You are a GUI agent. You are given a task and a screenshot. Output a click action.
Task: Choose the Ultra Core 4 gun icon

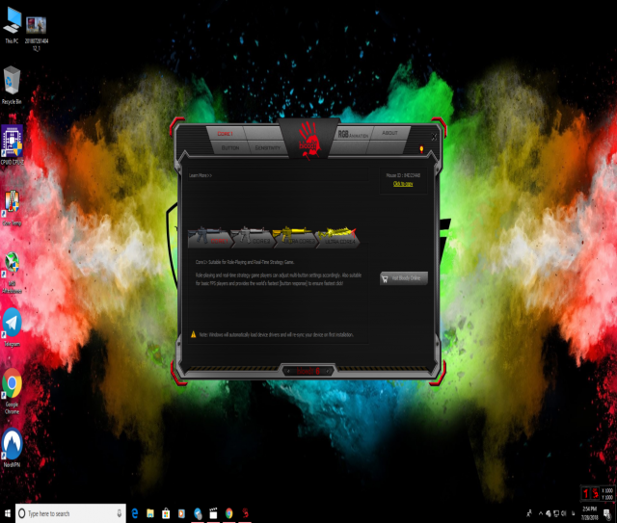point(335,237)
